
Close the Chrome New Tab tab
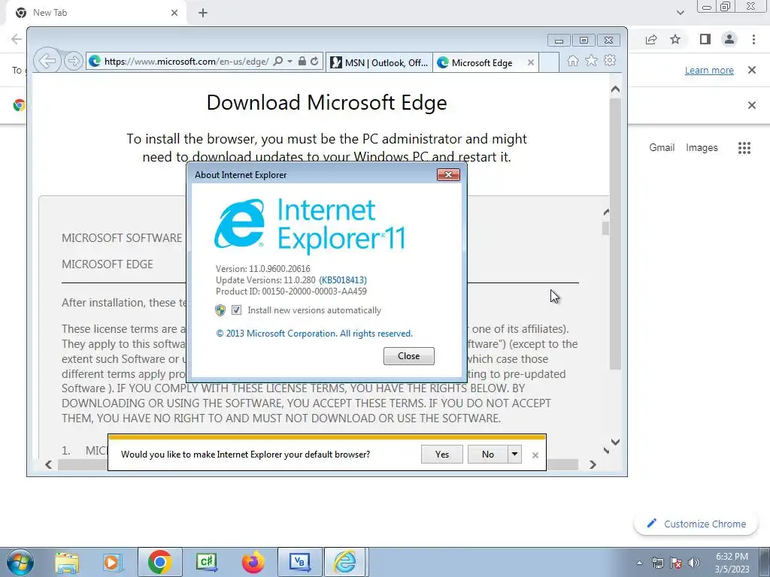pos(174,13)
